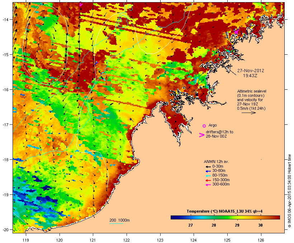Viewport: 294px width, 243px height.
Task: Click the magenta Argo circle symbol
Action: [x=204, y=126]
